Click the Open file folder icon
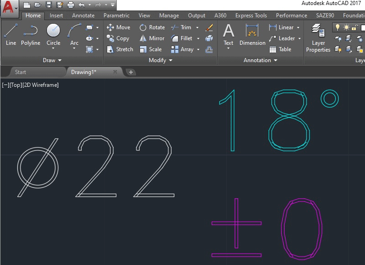 coord(37,5)
